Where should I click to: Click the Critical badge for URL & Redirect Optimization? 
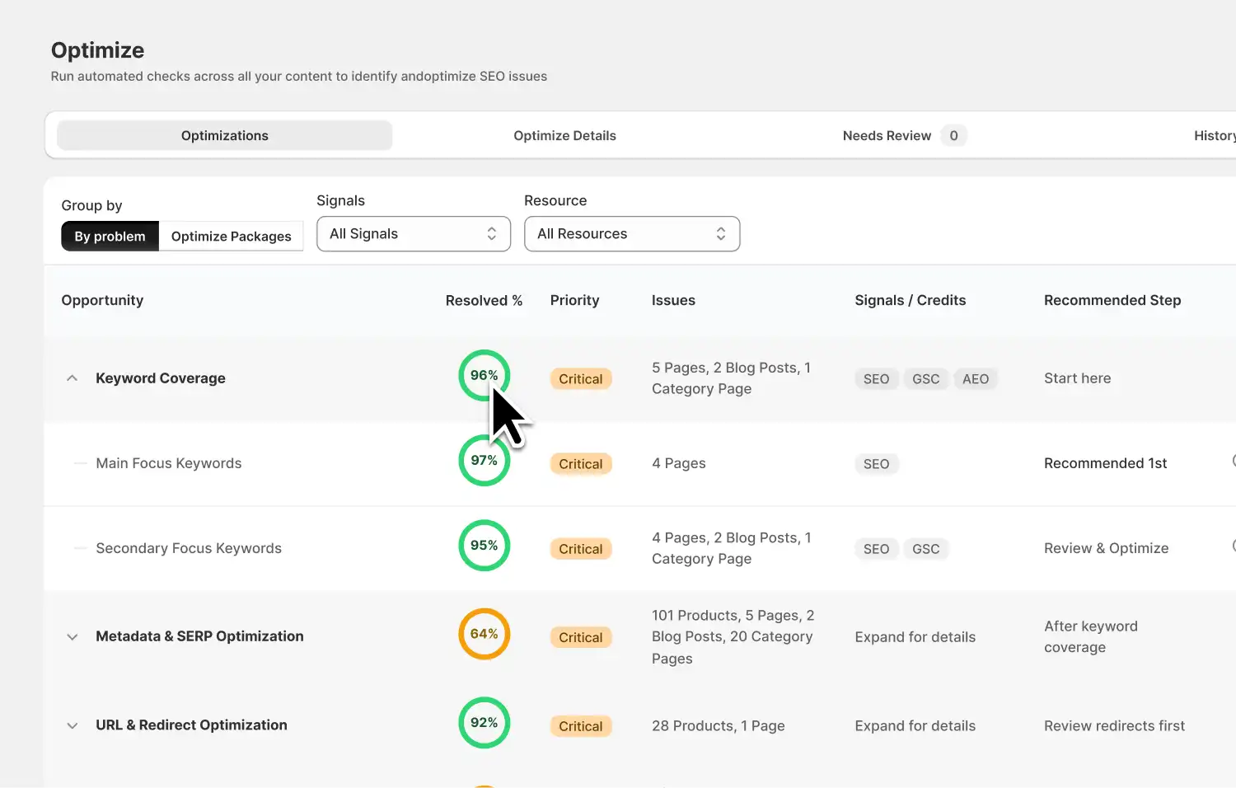coord(581,726)
